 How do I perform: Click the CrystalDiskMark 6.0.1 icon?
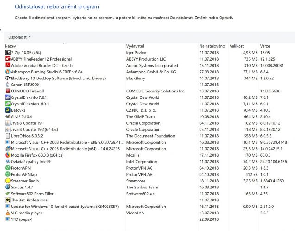pyautogui.click(x=7, y=104)
